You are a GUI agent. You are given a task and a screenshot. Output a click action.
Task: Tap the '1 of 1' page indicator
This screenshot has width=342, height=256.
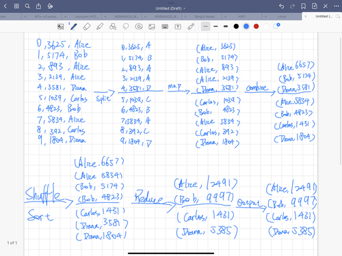[12, 243]
